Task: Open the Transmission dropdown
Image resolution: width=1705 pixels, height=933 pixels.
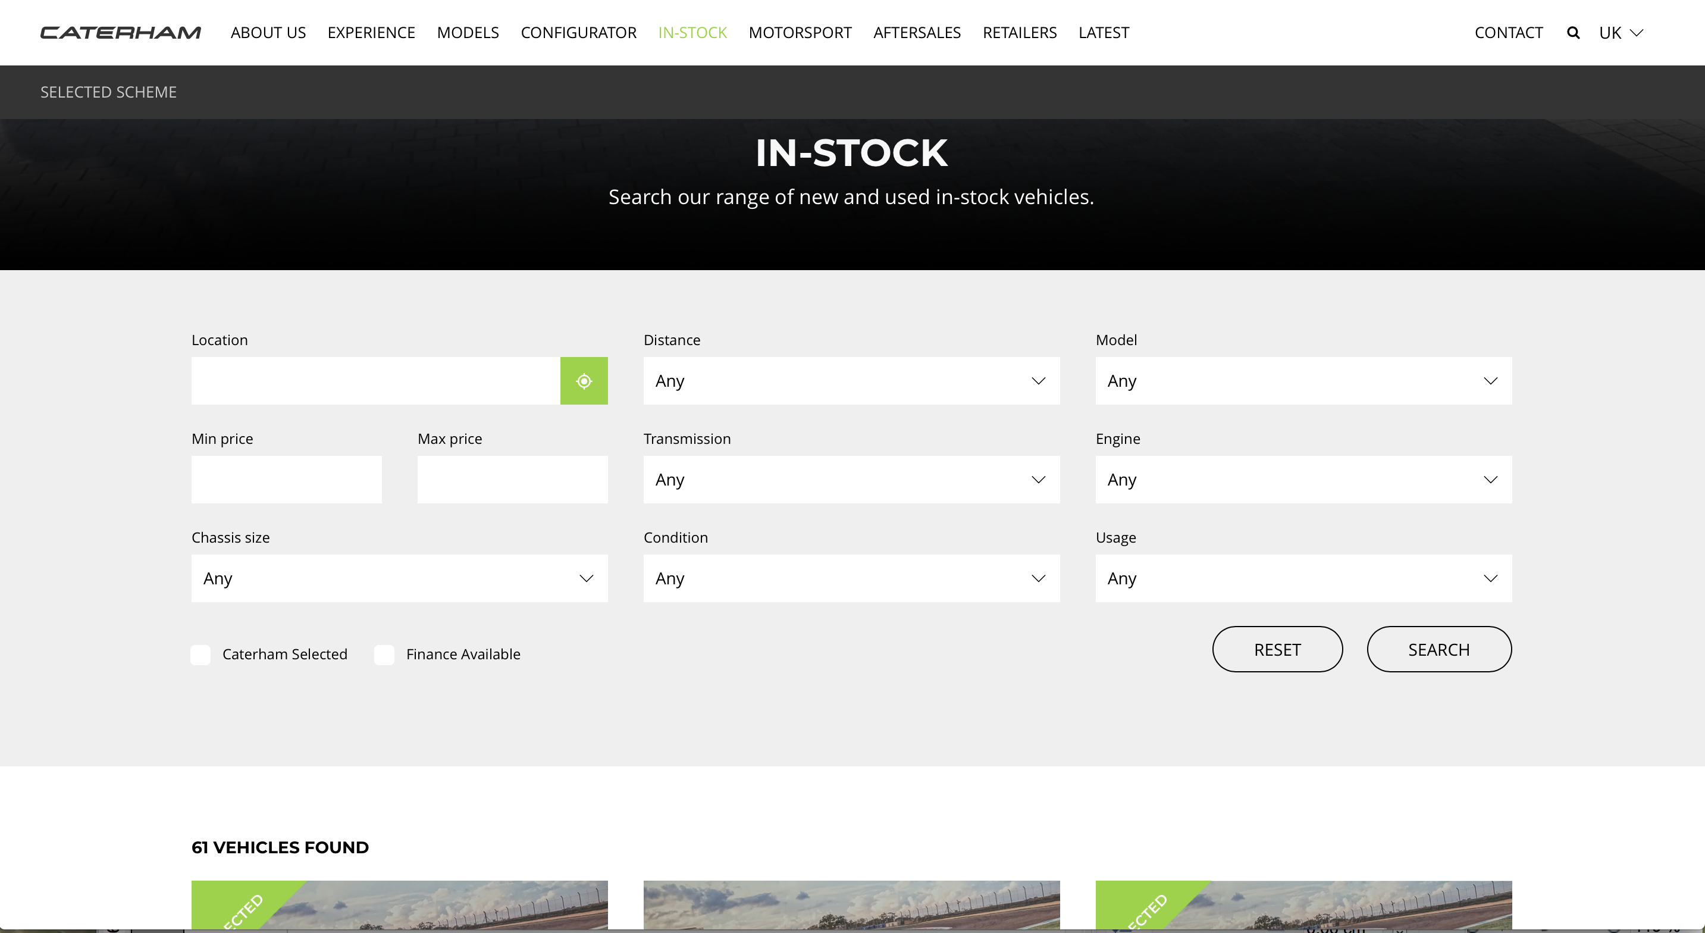Action: (x=851, y=480)
